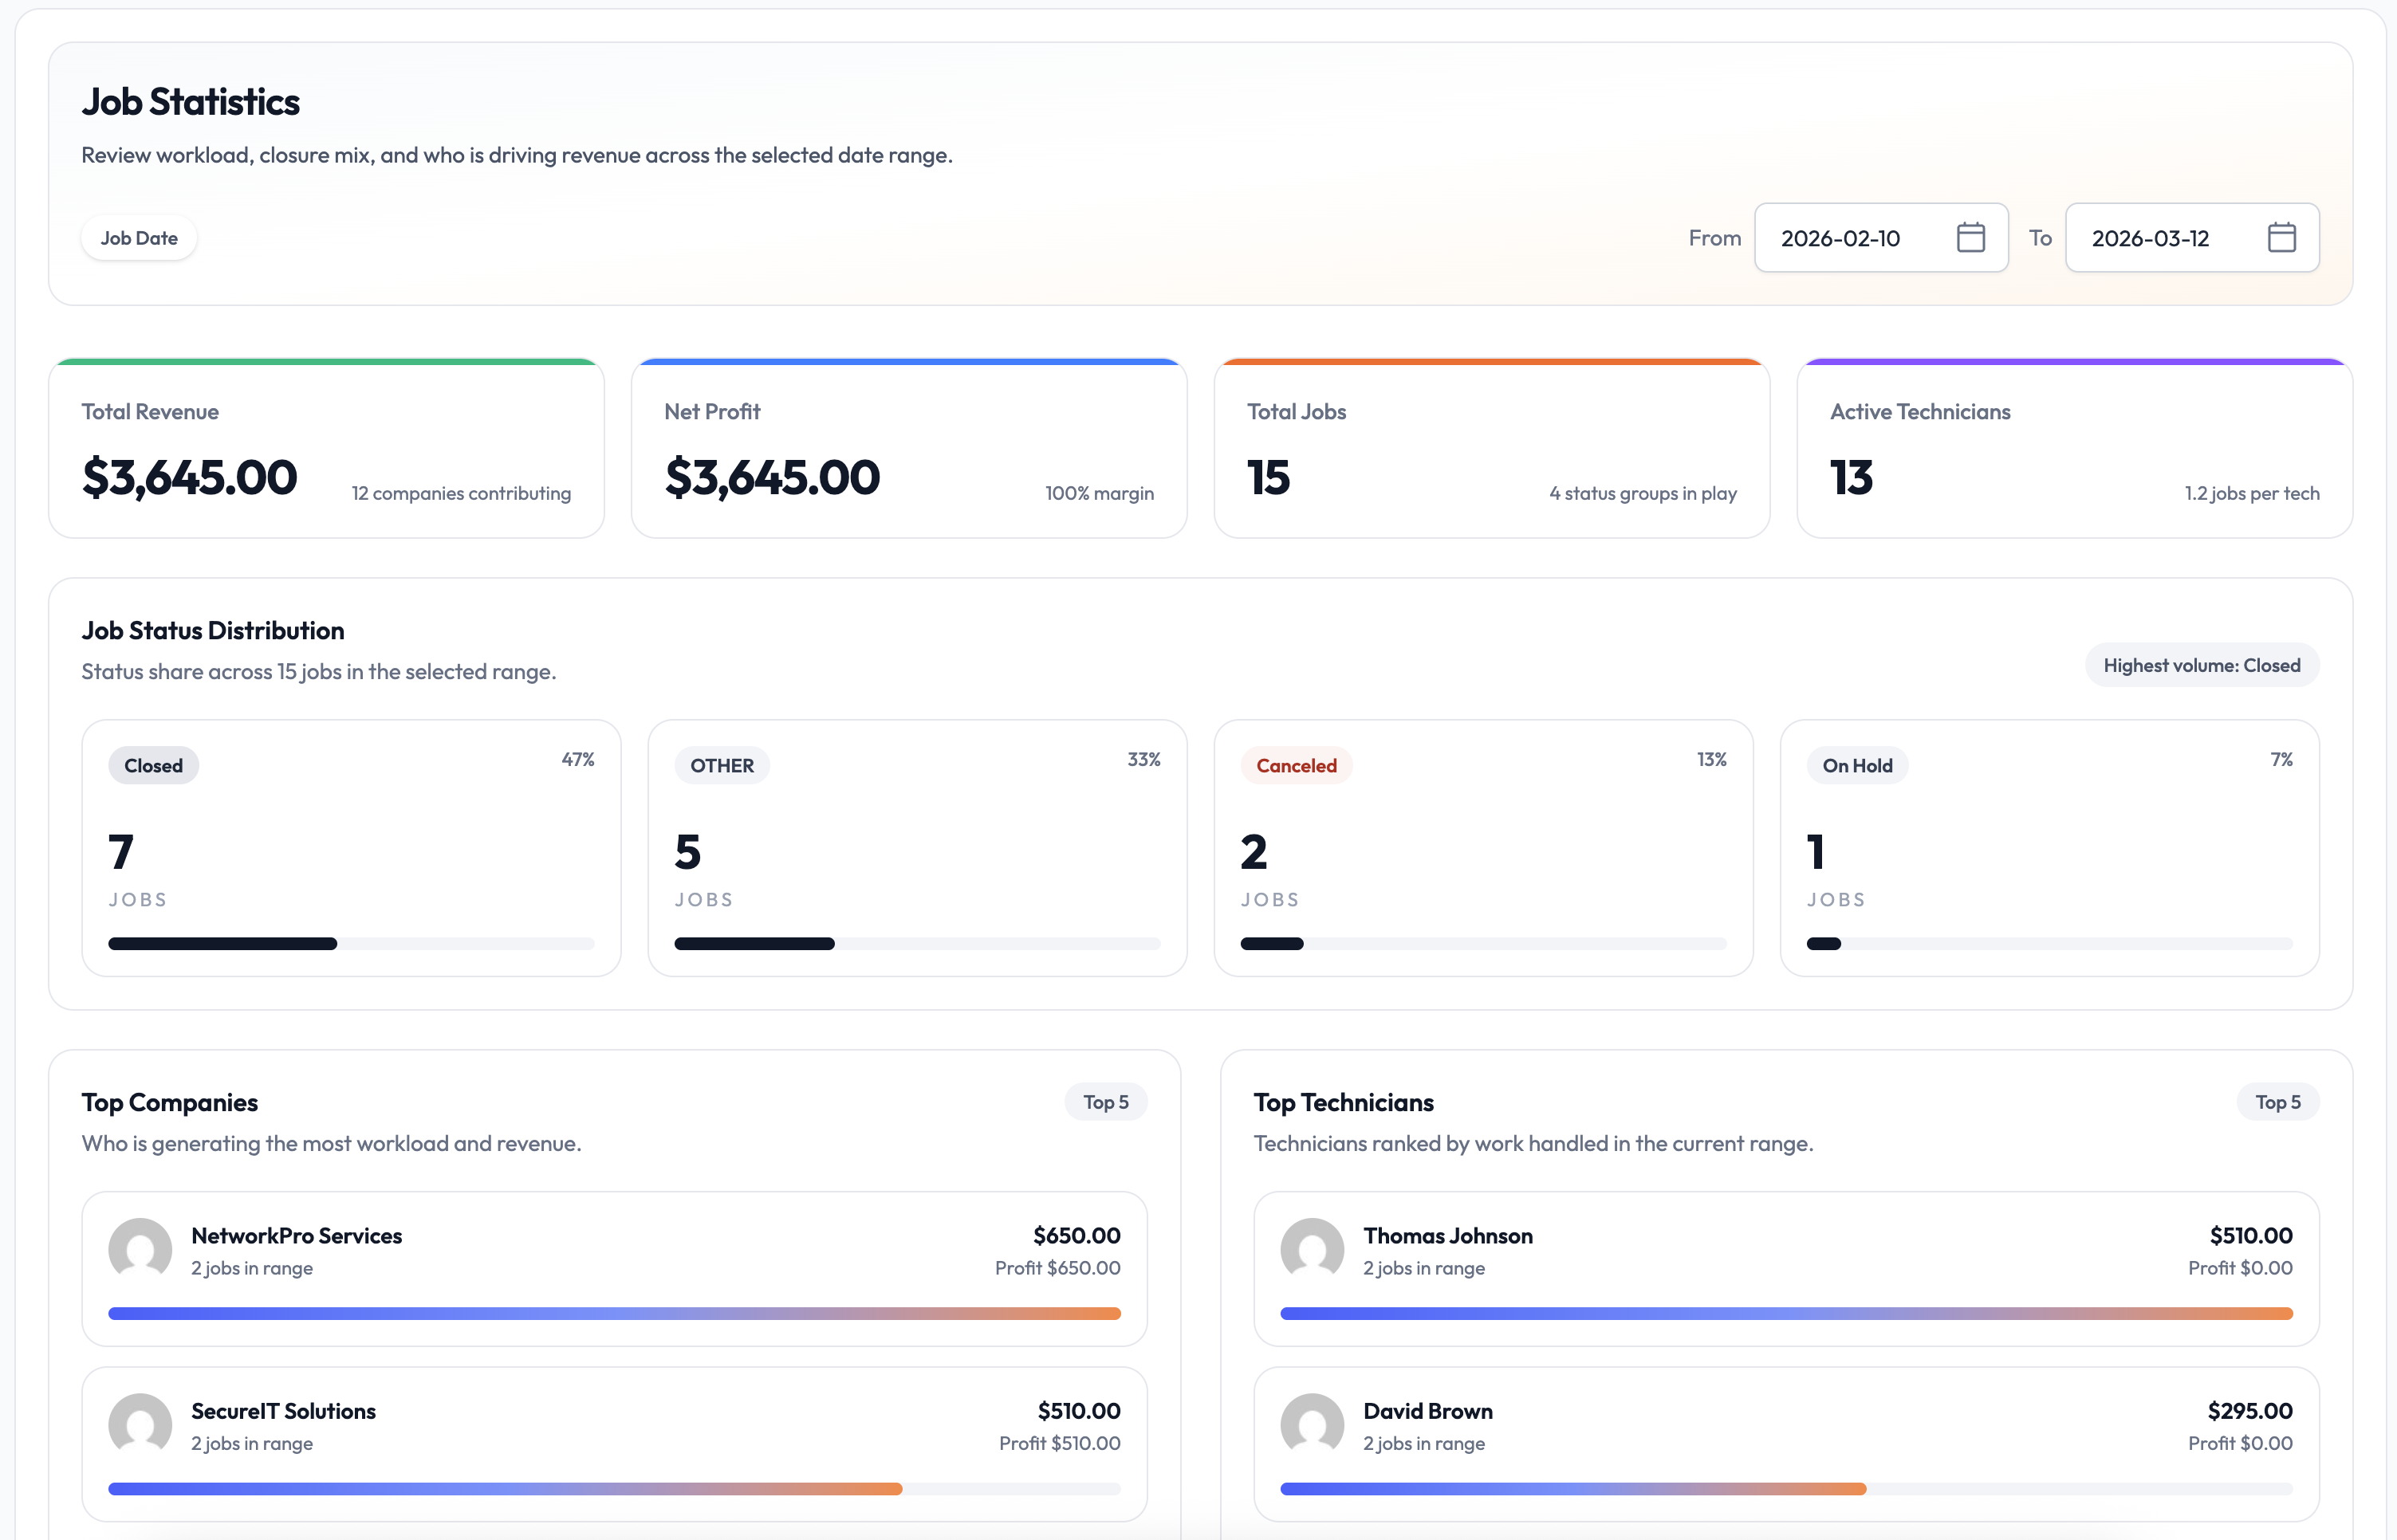2397x1540 pixels.
Task: Toggle the Closed status pill
Action: point(153,765)
